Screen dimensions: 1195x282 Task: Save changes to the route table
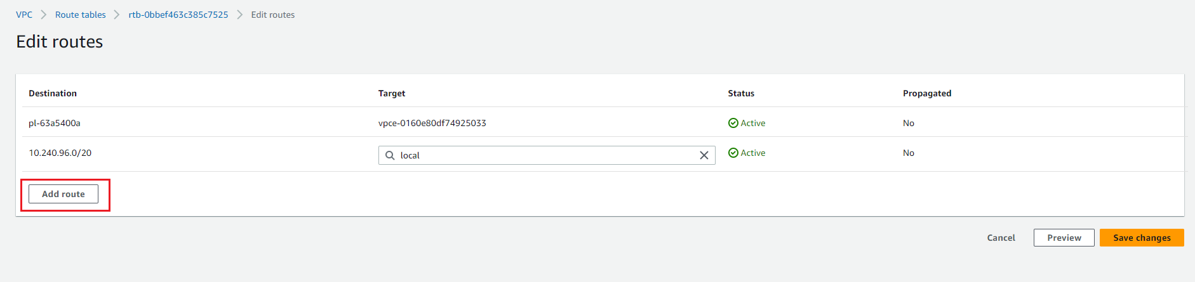coord(1142,238)
